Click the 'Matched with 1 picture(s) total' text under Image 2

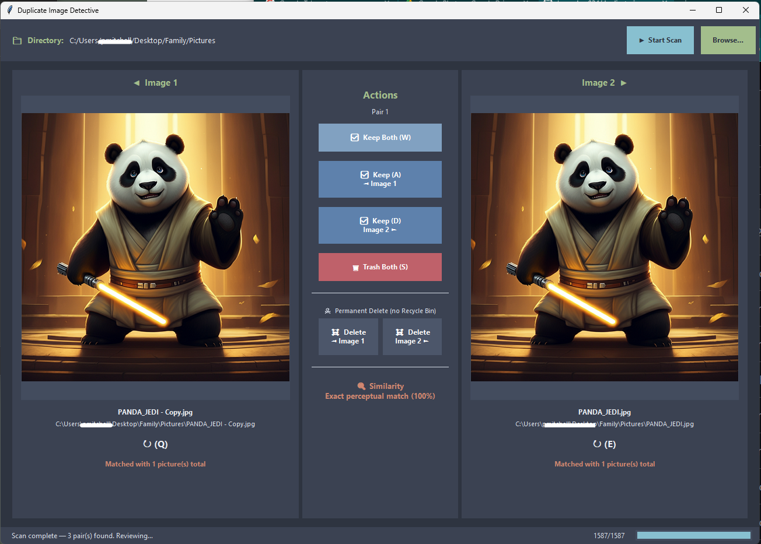[x=605, y=464]
